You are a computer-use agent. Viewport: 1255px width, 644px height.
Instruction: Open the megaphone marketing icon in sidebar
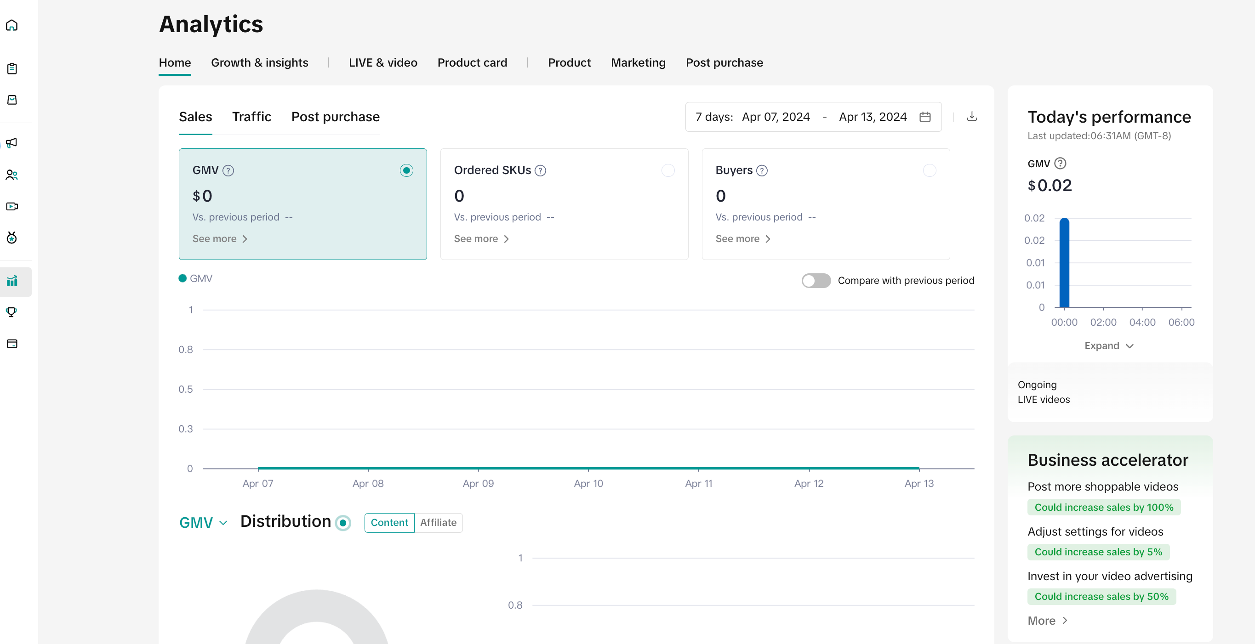pos(11,142)
